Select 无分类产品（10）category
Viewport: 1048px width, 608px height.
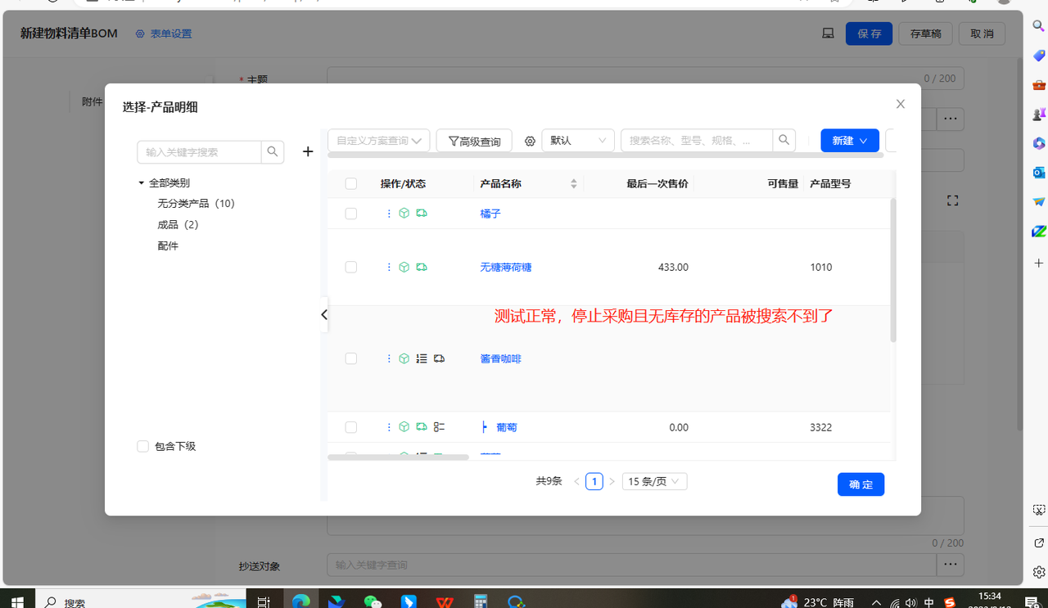coord(196,203)
